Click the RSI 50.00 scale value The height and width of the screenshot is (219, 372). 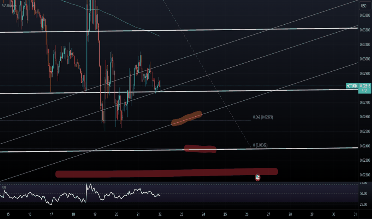click(364, 194)
